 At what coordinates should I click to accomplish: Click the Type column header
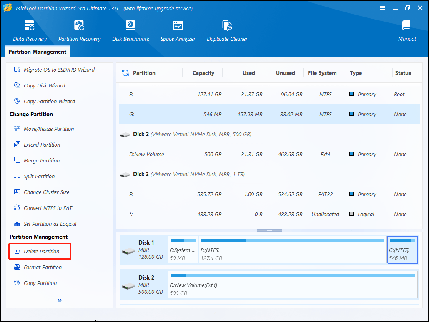click(356, 73)
